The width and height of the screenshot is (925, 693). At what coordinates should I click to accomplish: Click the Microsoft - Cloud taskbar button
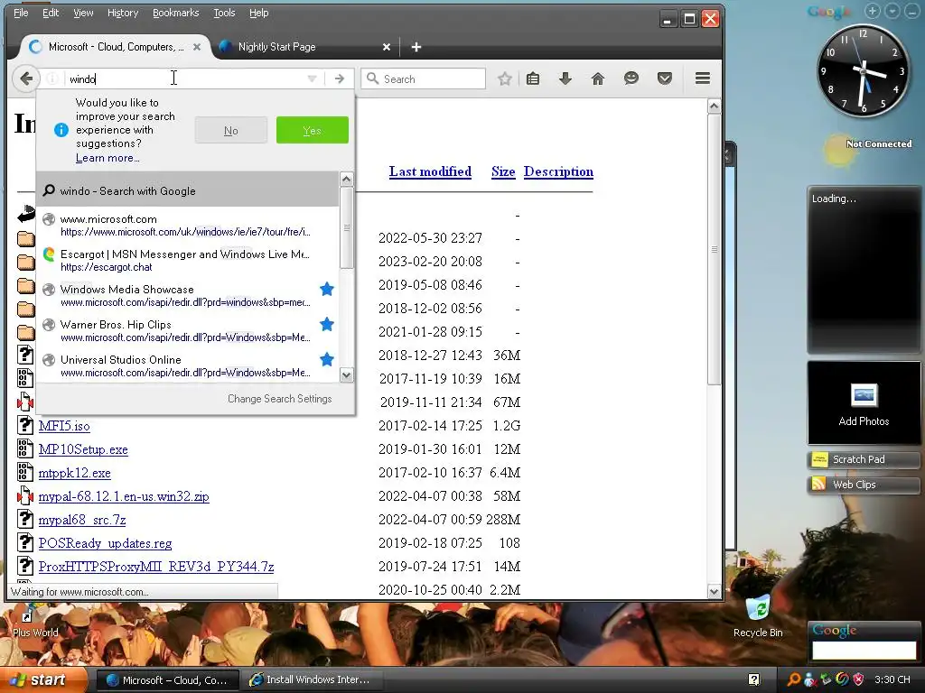167,679
